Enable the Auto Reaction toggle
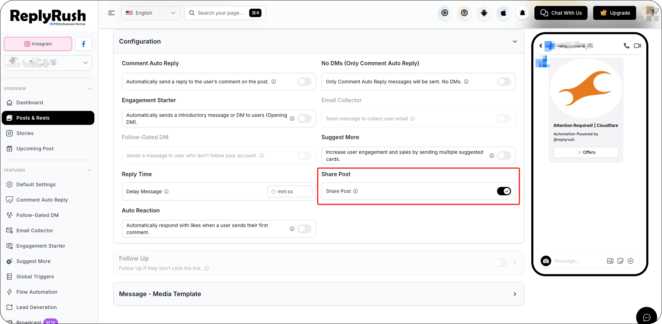662x324 pixels. (x=304, y=229)
